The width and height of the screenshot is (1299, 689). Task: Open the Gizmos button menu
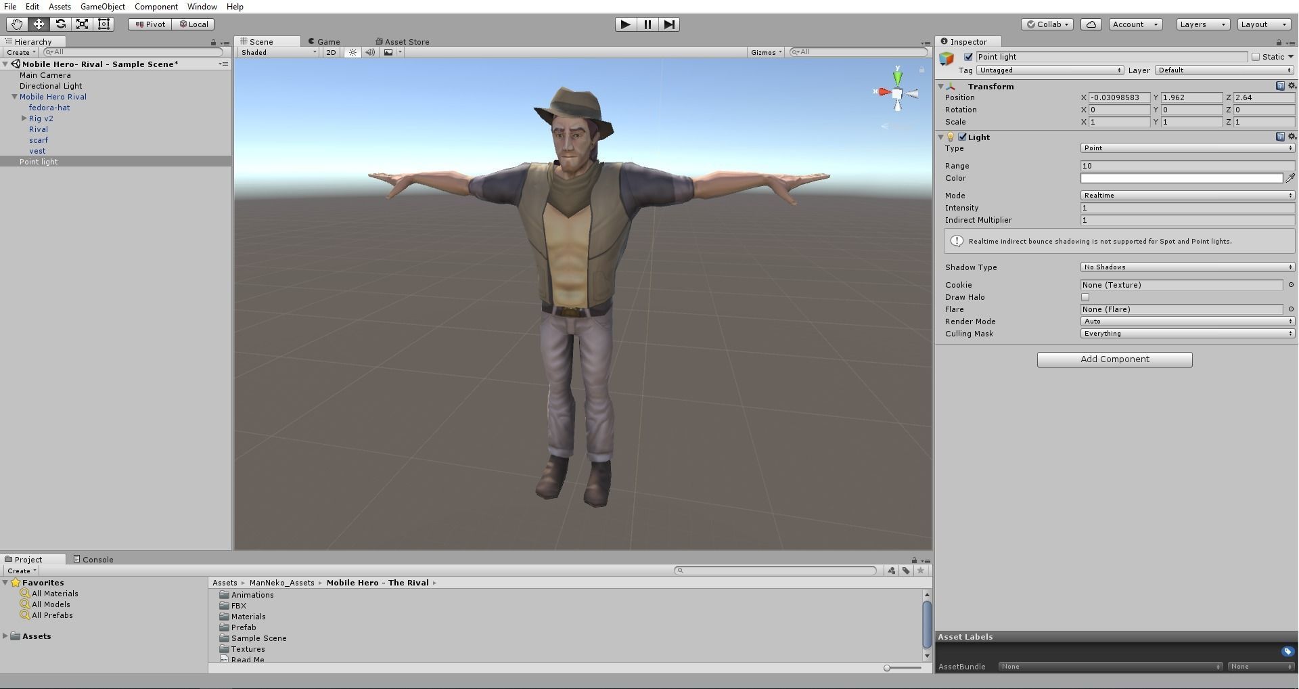pyautogui.click(x=766, y=52)
